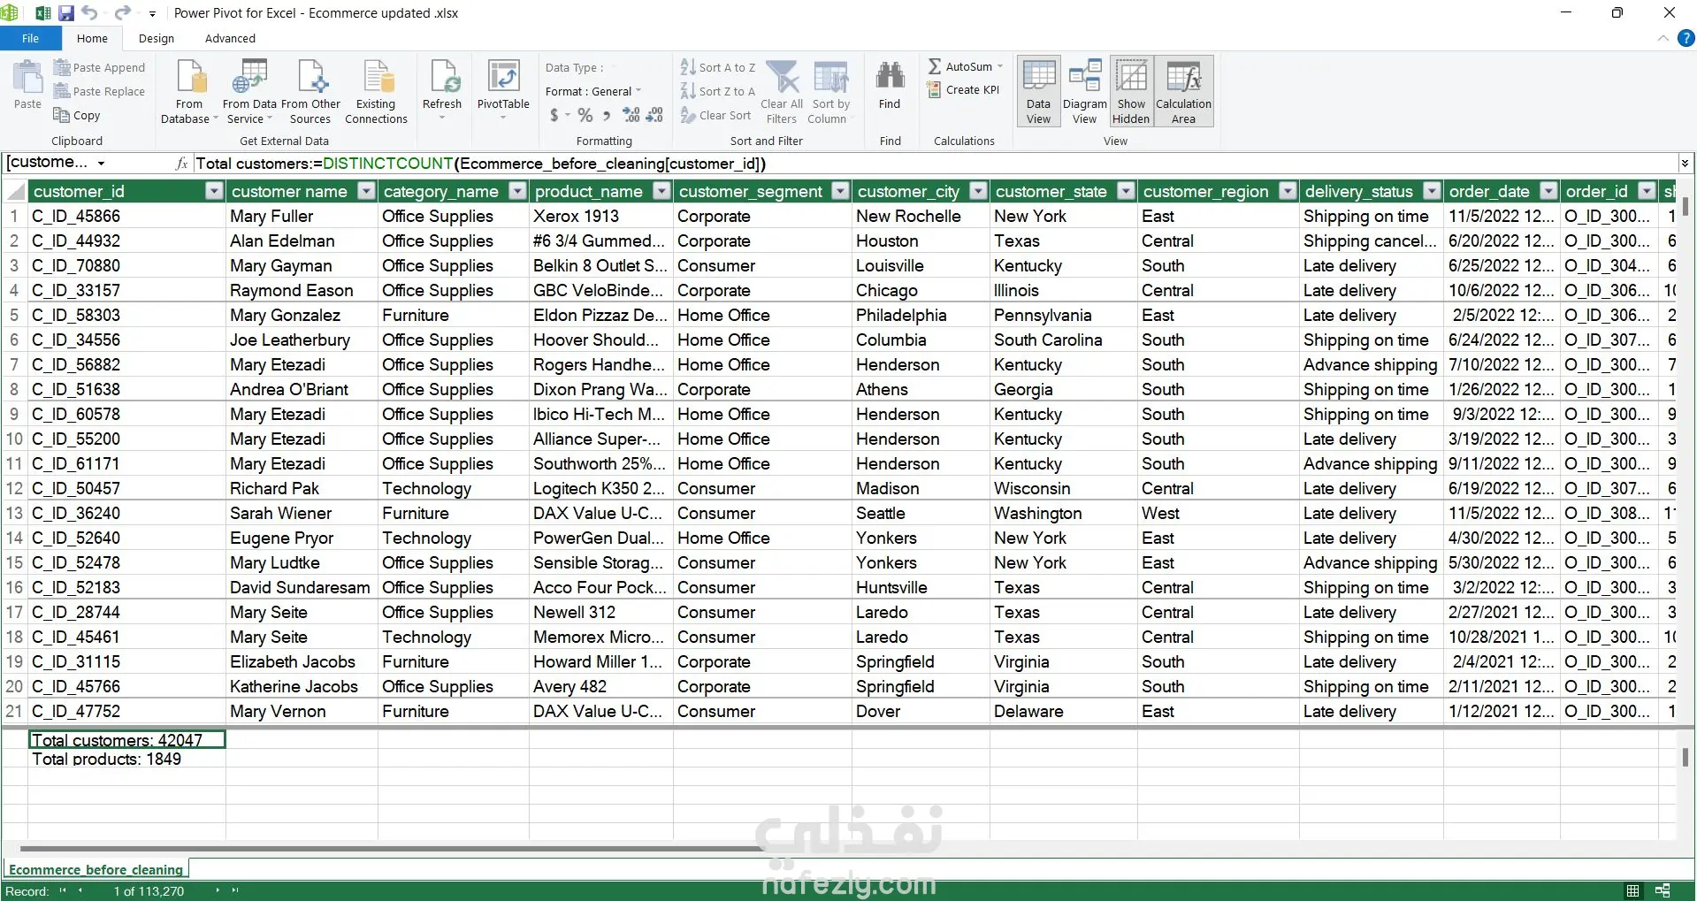Clear All Filters
1697x901 pixels.
(x=782, y=92)
